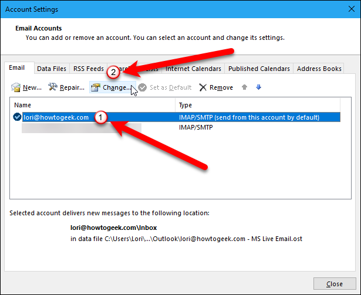The image size is (361, 295).
Task: Click the Type column header
Action: click(x=185, y=105)
